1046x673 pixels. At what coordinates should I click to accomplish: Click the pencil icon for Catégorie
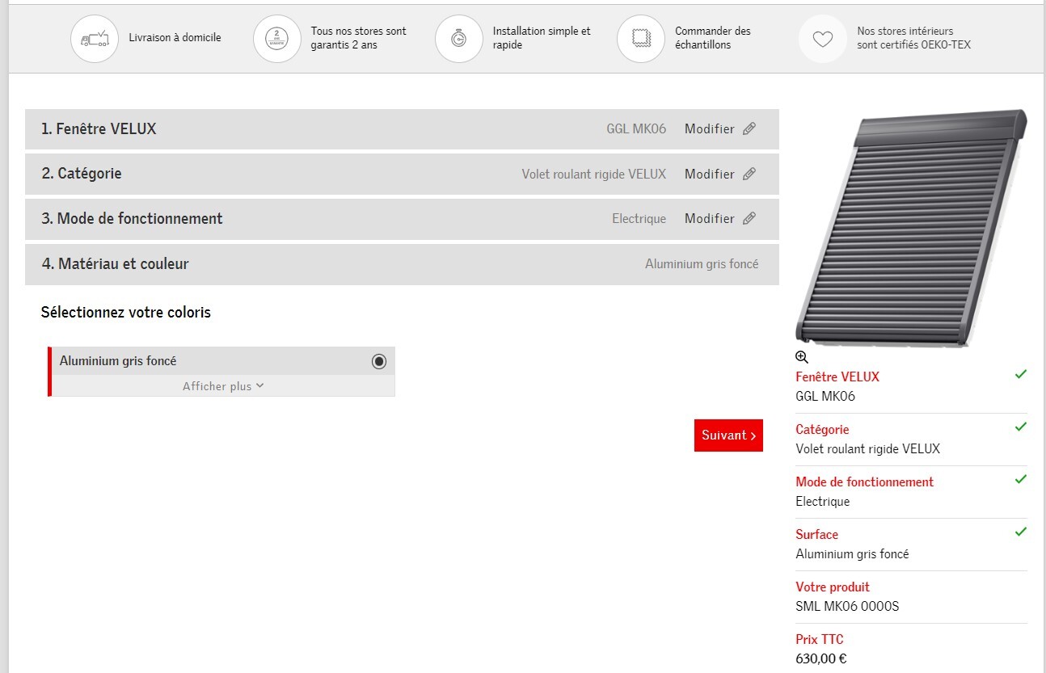749,174
